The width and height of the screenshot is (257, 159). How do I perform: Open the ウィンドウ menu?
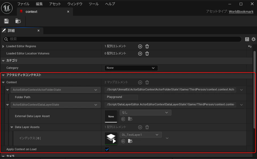(x=75, y=4)
